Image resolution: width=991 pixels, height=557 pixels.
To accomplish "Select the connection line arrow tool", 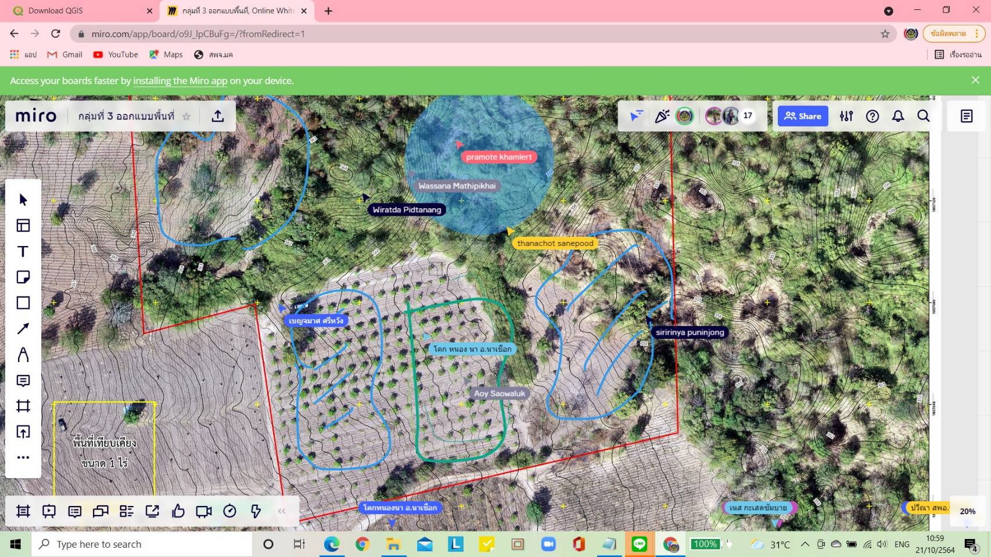I will pyautogui.click(x=23, y=328).
